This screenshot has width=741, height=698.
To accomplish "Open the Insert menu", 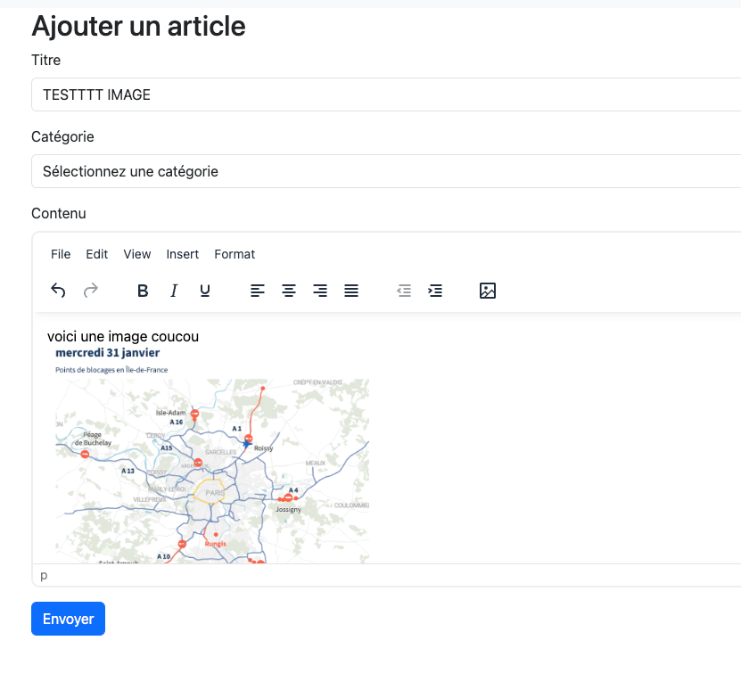I will [183, 254].
